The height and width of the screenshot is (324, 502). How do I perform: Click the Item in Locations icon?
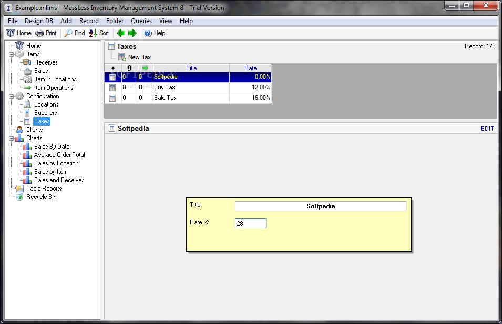pyautogui.click(x=27, y=79)
